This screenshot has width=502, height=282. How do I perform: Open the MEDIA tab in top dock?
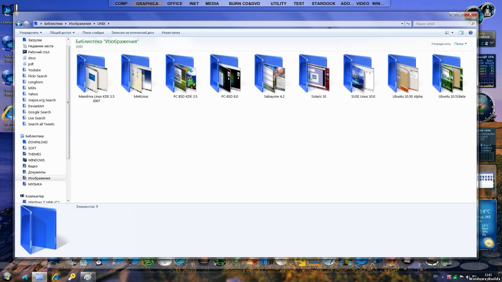[x=212, y=3]
